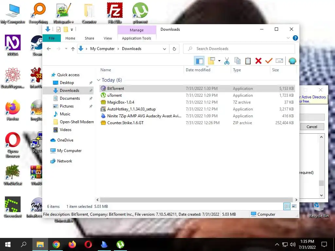Click the new folder toolbar icon
The image size is (335, 251).
coord(211,61)
